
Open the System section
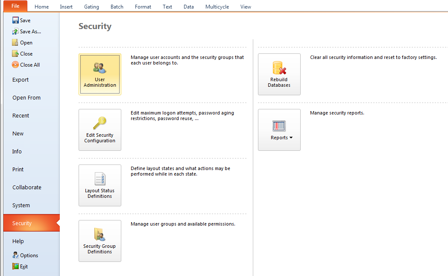(x=21, y=206)
